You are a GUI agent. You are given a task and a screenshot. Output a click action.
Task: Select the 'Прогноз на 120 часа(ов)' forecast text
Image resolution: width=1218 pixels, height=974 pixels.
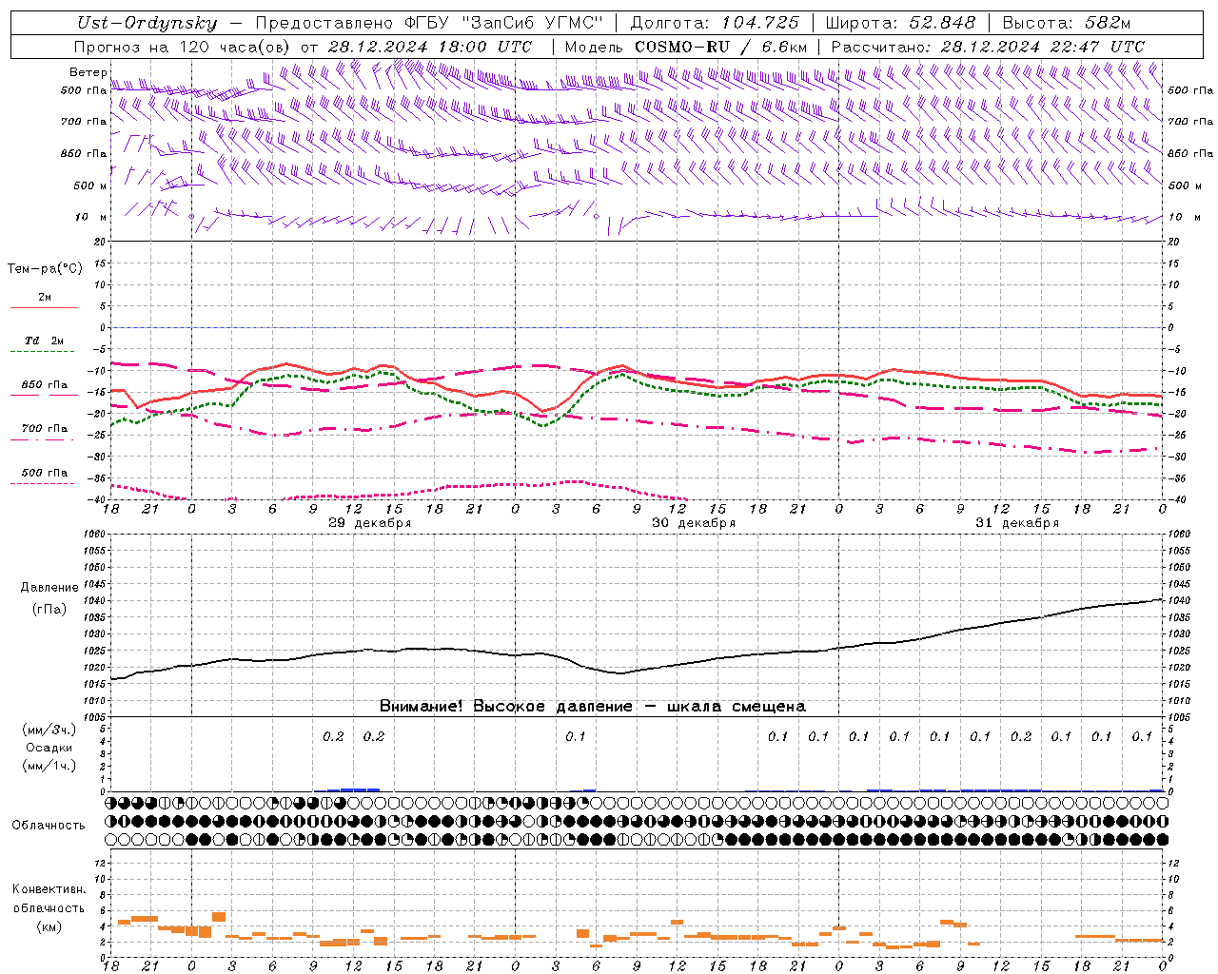click(184, 47)
